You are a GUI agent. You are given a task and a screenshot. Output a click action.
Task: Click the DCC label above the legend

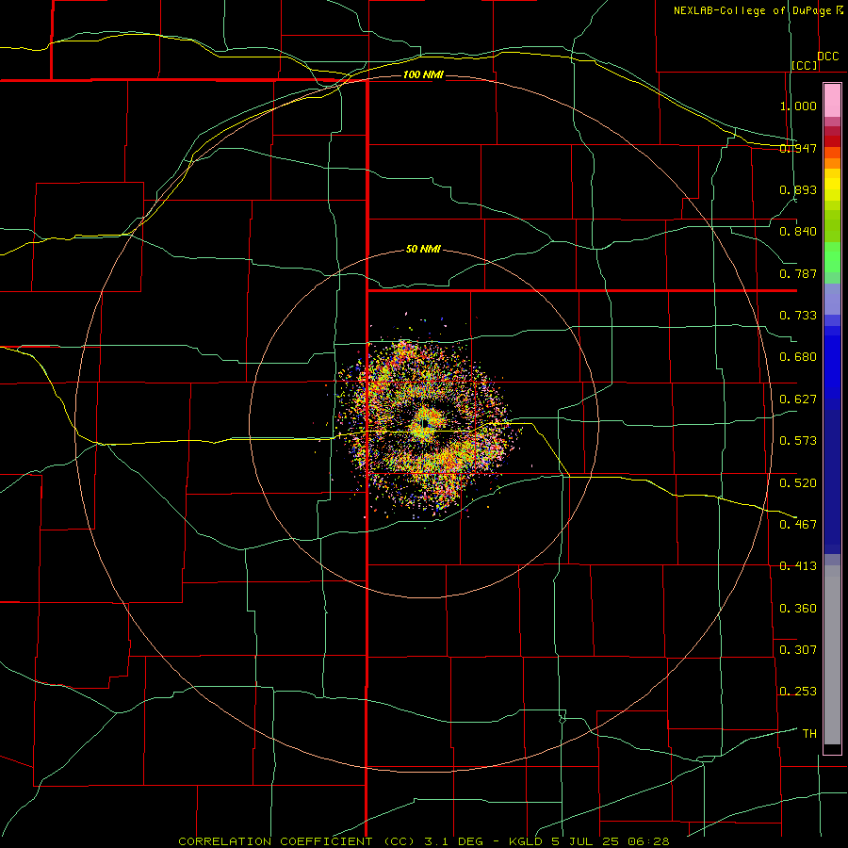click(x=827, y=57)
